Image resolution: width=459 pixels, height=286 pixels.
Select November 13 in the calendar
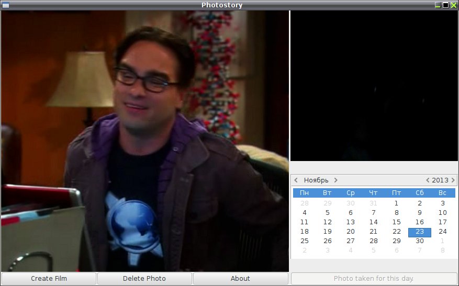tap(350, 222)
